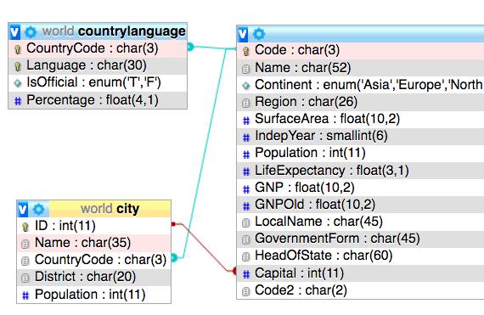Select the LocalName : char(45) column
484x315 pixels.
(x=361, y=222)
